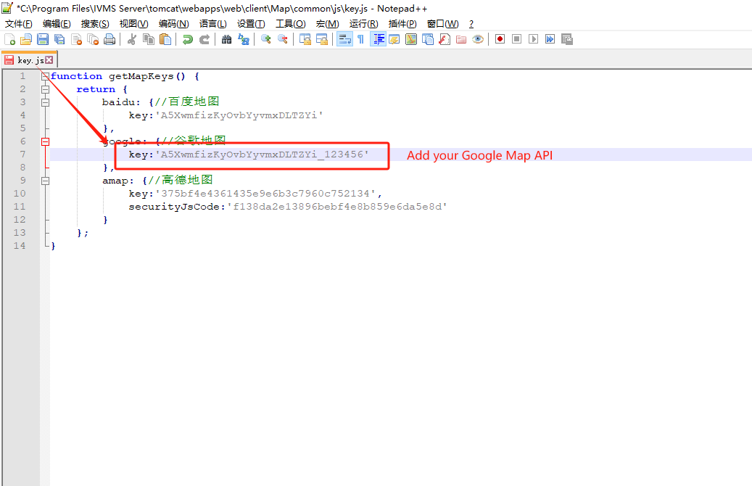
Task: Save key.js with the Save disk icon
Action: point(43,39)
